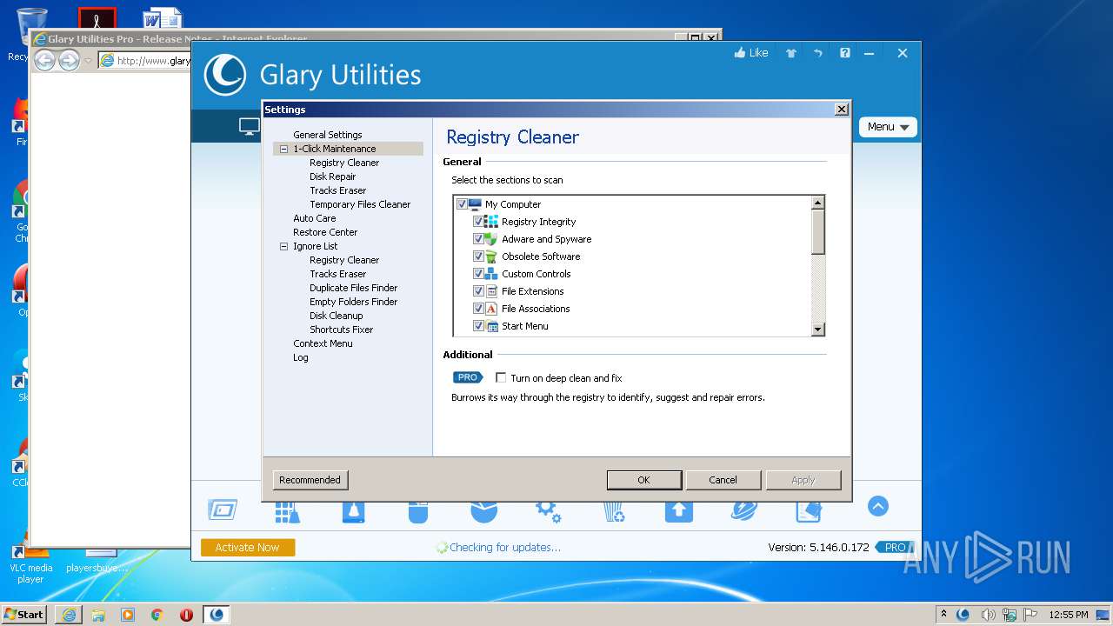1113x626 pixels.
Task: Toggle Custom Controls checkbox
Action: pyautogui.click(x=478, y=274)
